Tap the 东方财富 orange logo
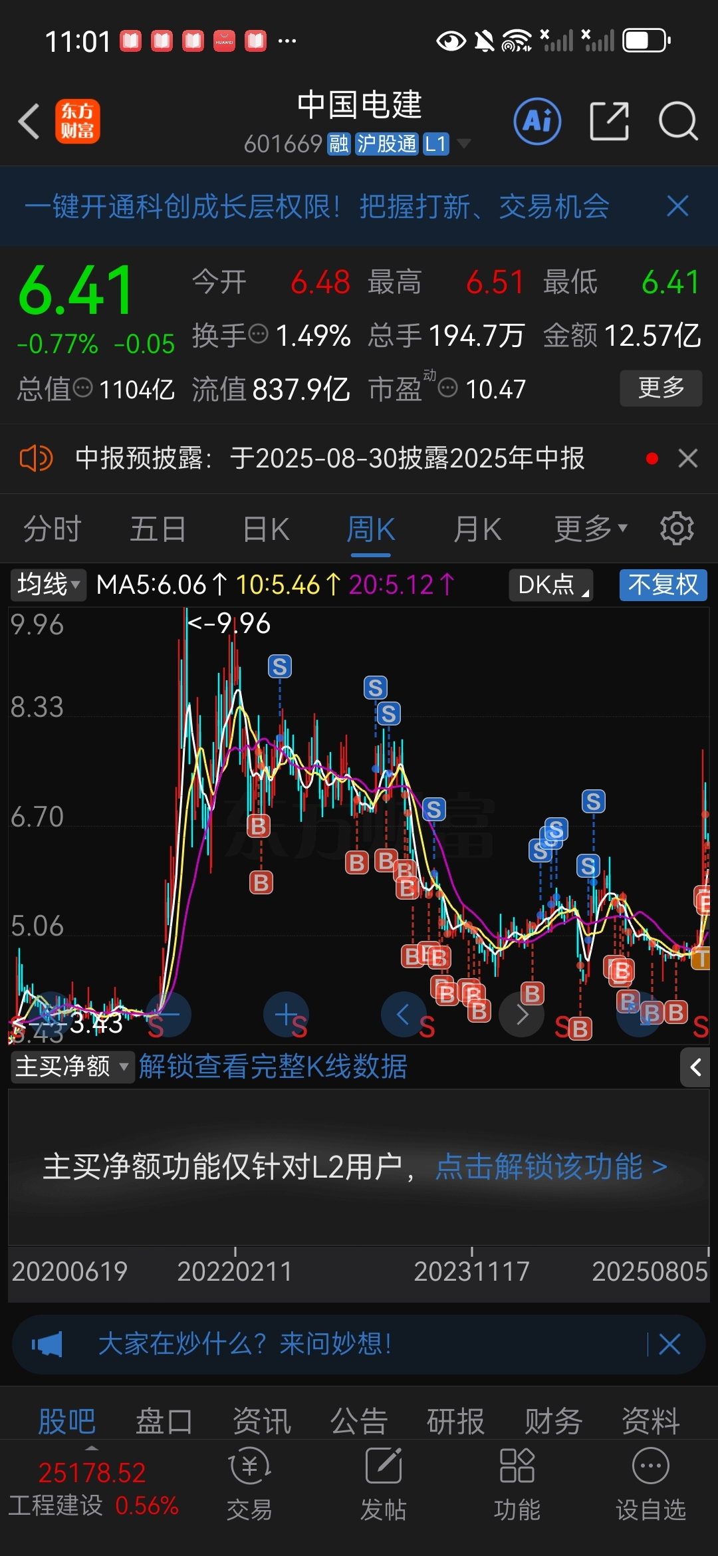Screen dimensions: 718x1556 click(78, 121)
